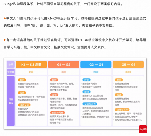
Task: Click the '聆听' tag under G5—G6
Action: coord(119,80)
